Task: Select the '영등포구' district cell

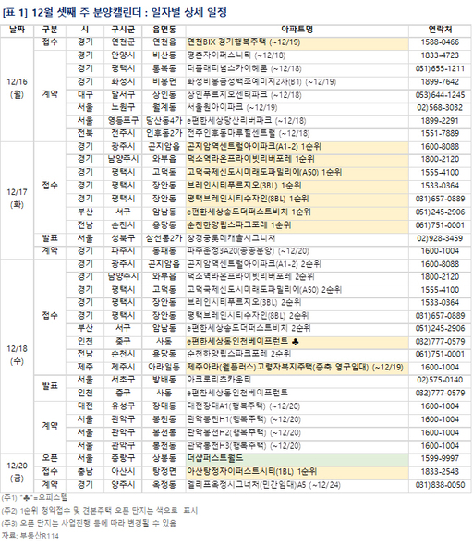Action: pos(123,121)
